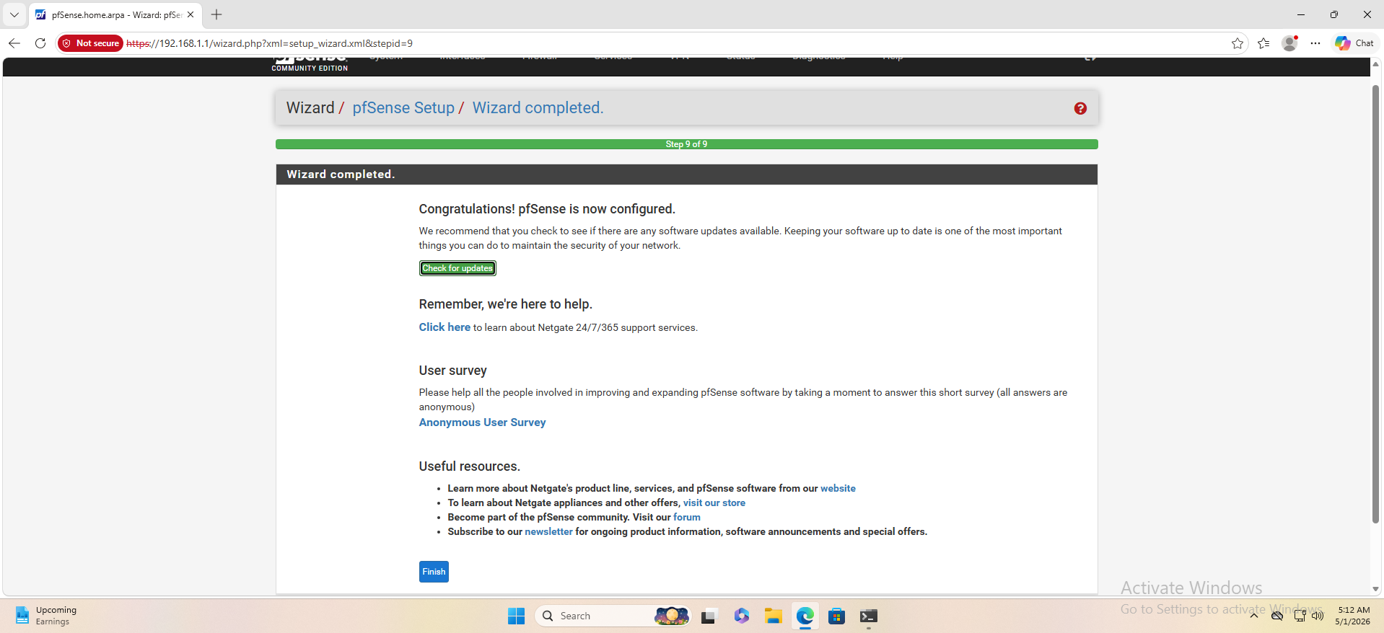Viewport: 1384px width, 633px height.
Task: Show hidden system tray icons
Action: coord(1254,616)
